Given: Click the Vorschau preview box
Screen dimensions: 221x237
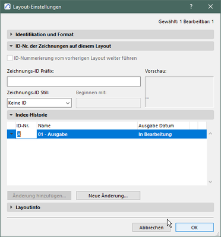Looking at the screenshot, I should click(x=179, y=92).
